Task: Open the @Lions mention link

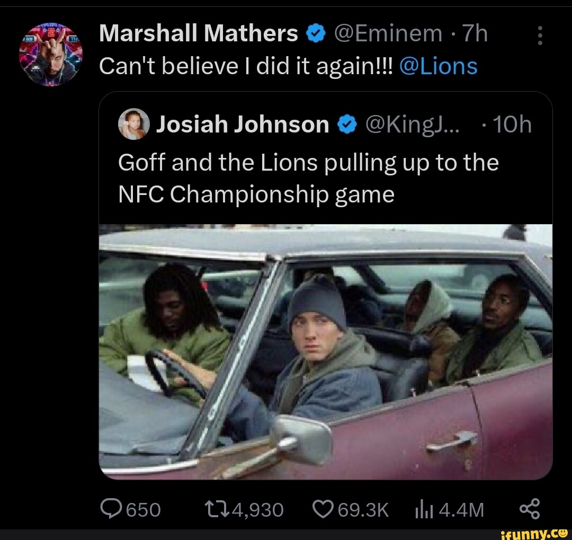Action: click(x=439, y=65)
